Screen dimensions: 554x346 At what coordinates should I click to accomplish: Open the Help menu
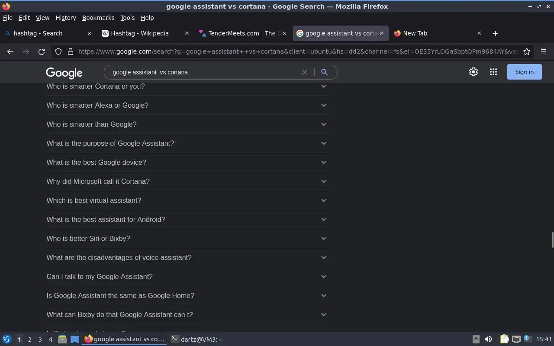[147, 18]
